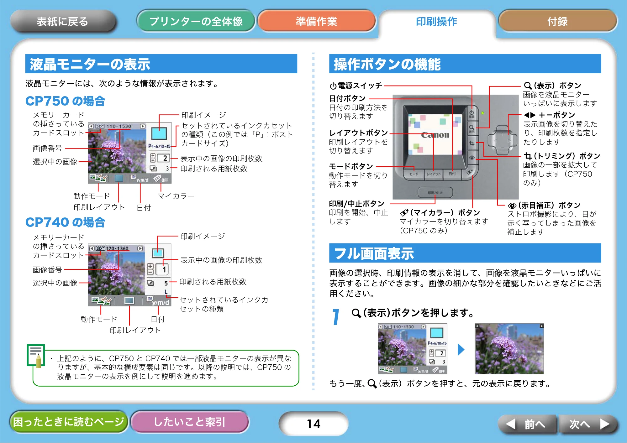Click the (トリミング) ボタン label
This screenshot has width=627, height=443.
click(562, 156)
